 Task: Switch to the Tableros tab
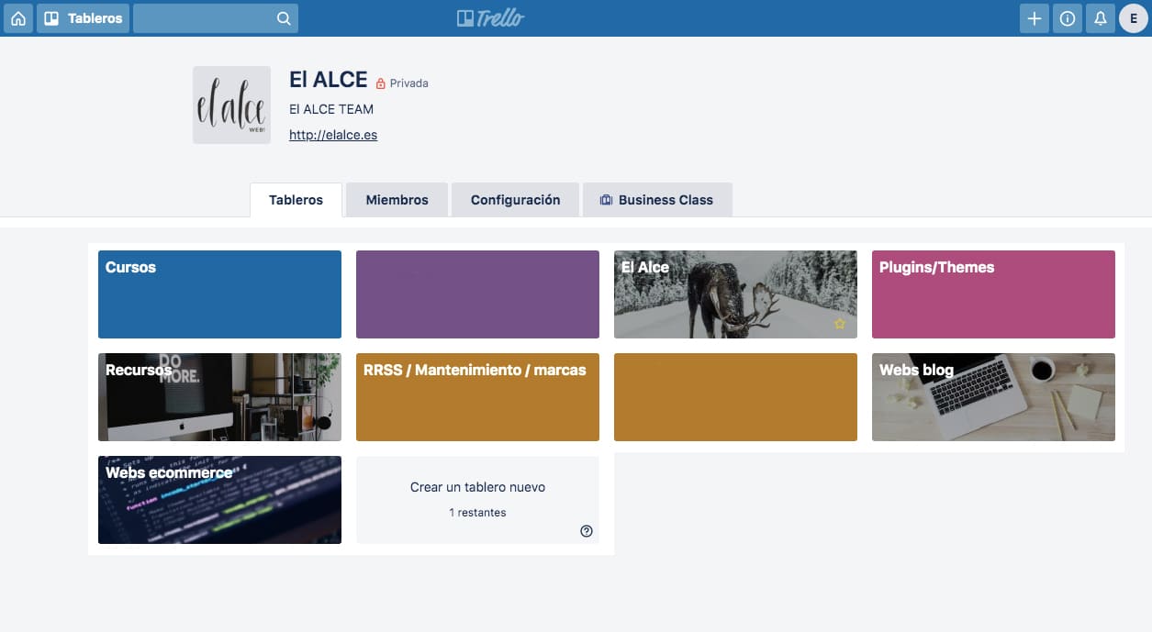click(x=296, y=200)
